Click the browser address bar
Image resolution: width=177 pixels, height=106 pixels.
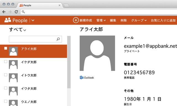(x=99, y=12)
